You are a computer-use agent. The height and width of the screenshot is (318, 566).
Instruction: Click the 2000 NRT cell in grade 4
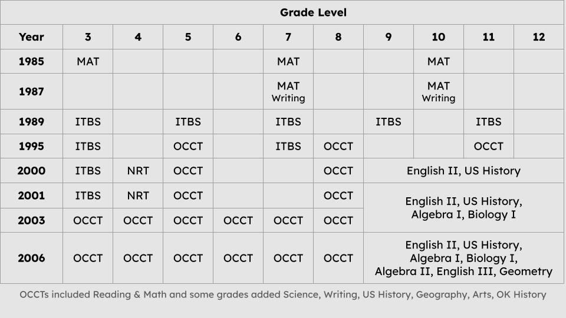(x=138, y=171)
